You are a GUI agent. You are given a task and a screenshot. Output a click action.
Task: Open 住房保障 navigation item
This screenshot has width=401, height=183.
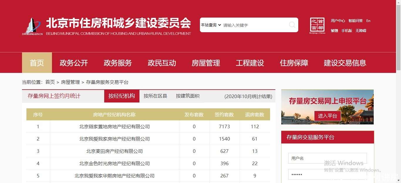click(294, 63)
